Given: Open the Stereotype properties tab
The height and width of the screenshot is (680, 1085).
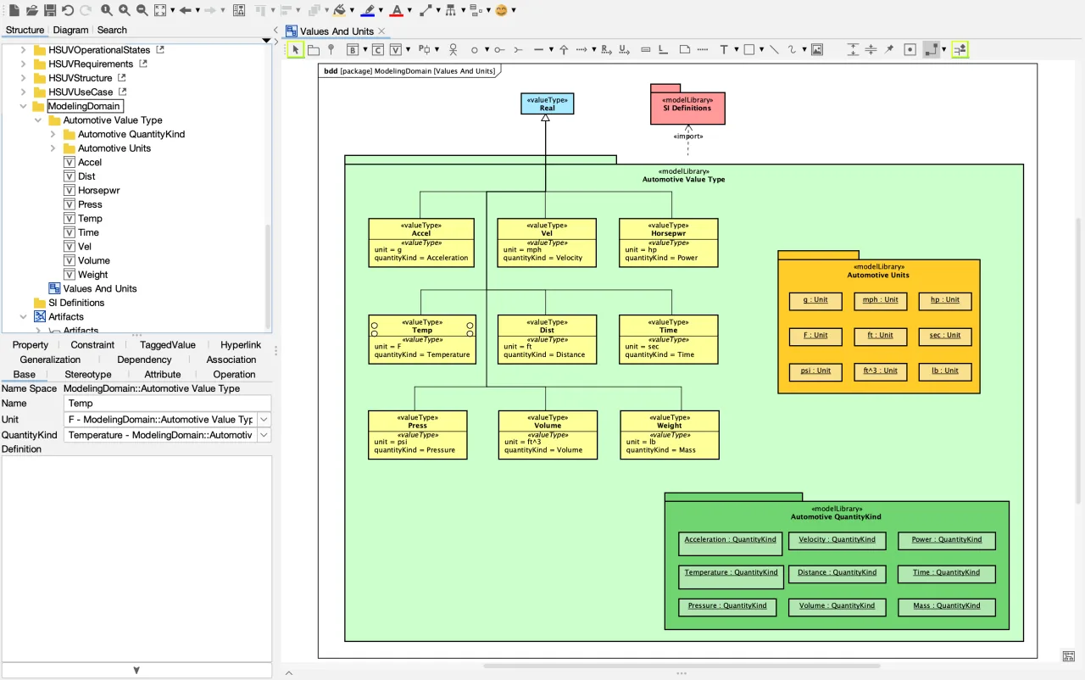Looking at the screenshot, I should click(88, 374).
